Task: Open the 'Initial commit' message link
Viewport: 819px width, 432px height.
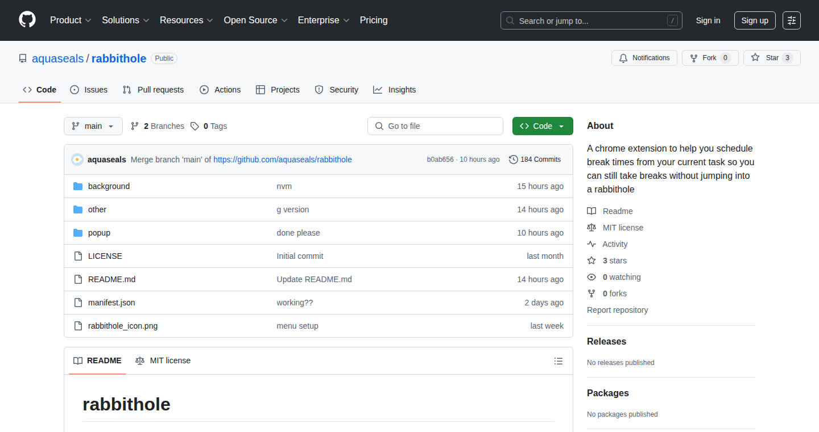Action: tap(300, 256)
